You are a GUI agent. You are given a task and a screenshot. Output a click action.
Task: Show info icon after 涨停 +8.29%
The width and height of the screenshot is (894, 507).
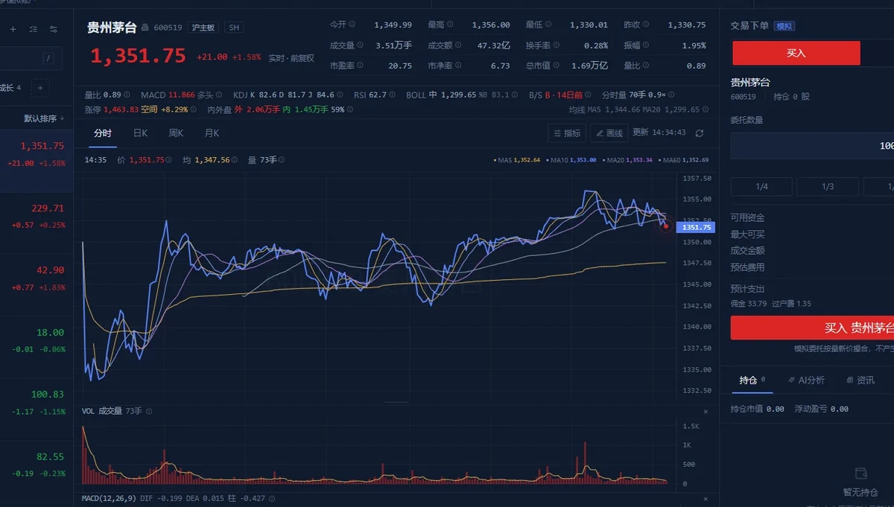tap(195, 109)
